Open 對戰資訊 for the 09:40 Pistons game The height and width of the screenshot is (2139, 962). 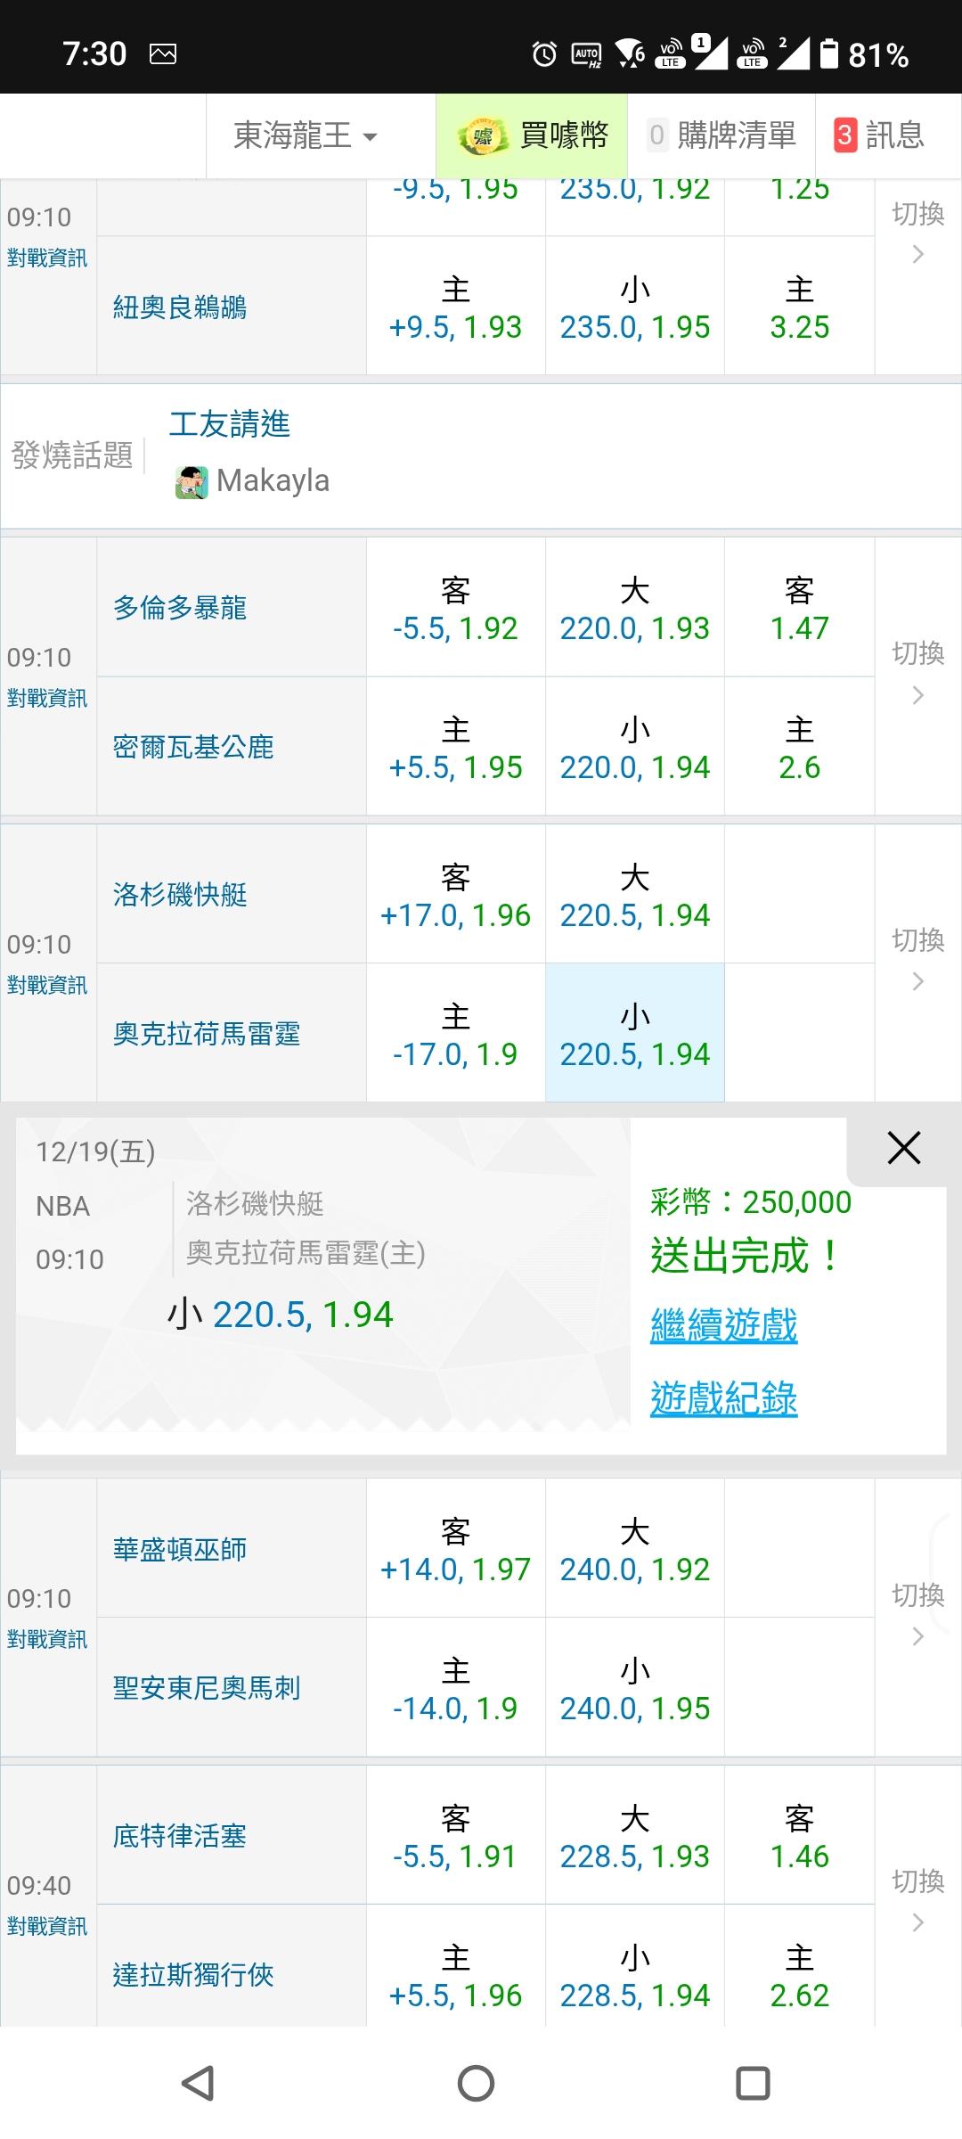[x=47, y=1927]
